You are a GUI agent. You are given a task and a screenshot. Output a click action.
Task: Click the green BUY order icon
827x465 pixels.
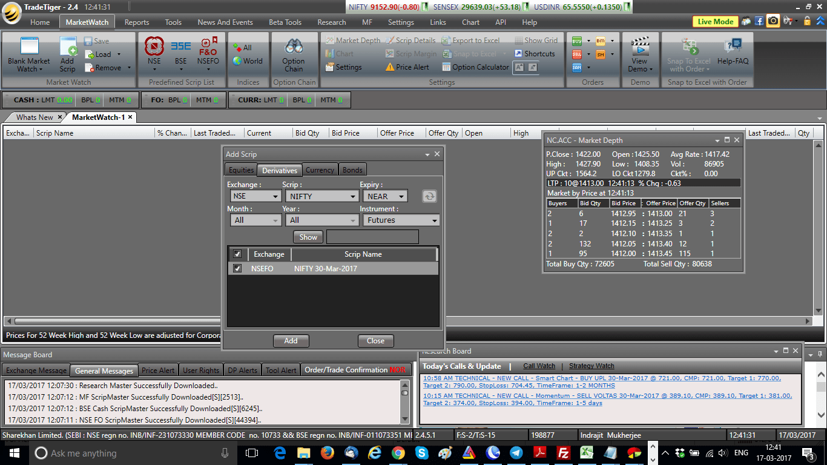[577, 41]
